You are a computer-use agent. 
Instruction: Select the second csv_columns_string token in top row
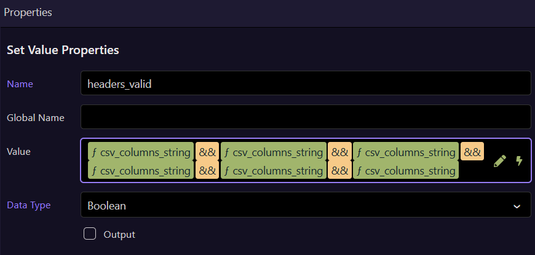[x=274, y=152]
